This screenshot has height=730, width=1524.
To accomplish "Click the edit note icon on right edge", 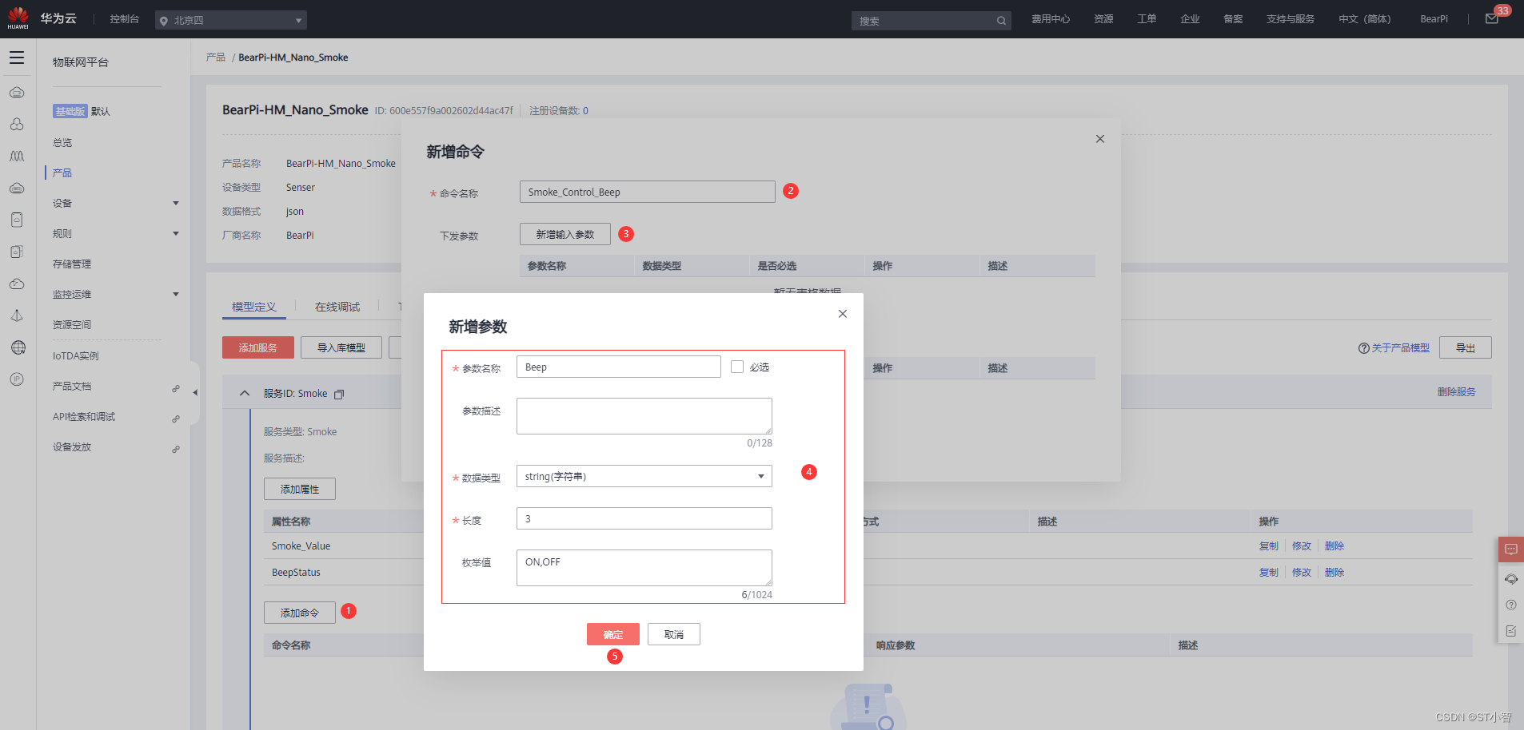I will (x=1511, y=631).
